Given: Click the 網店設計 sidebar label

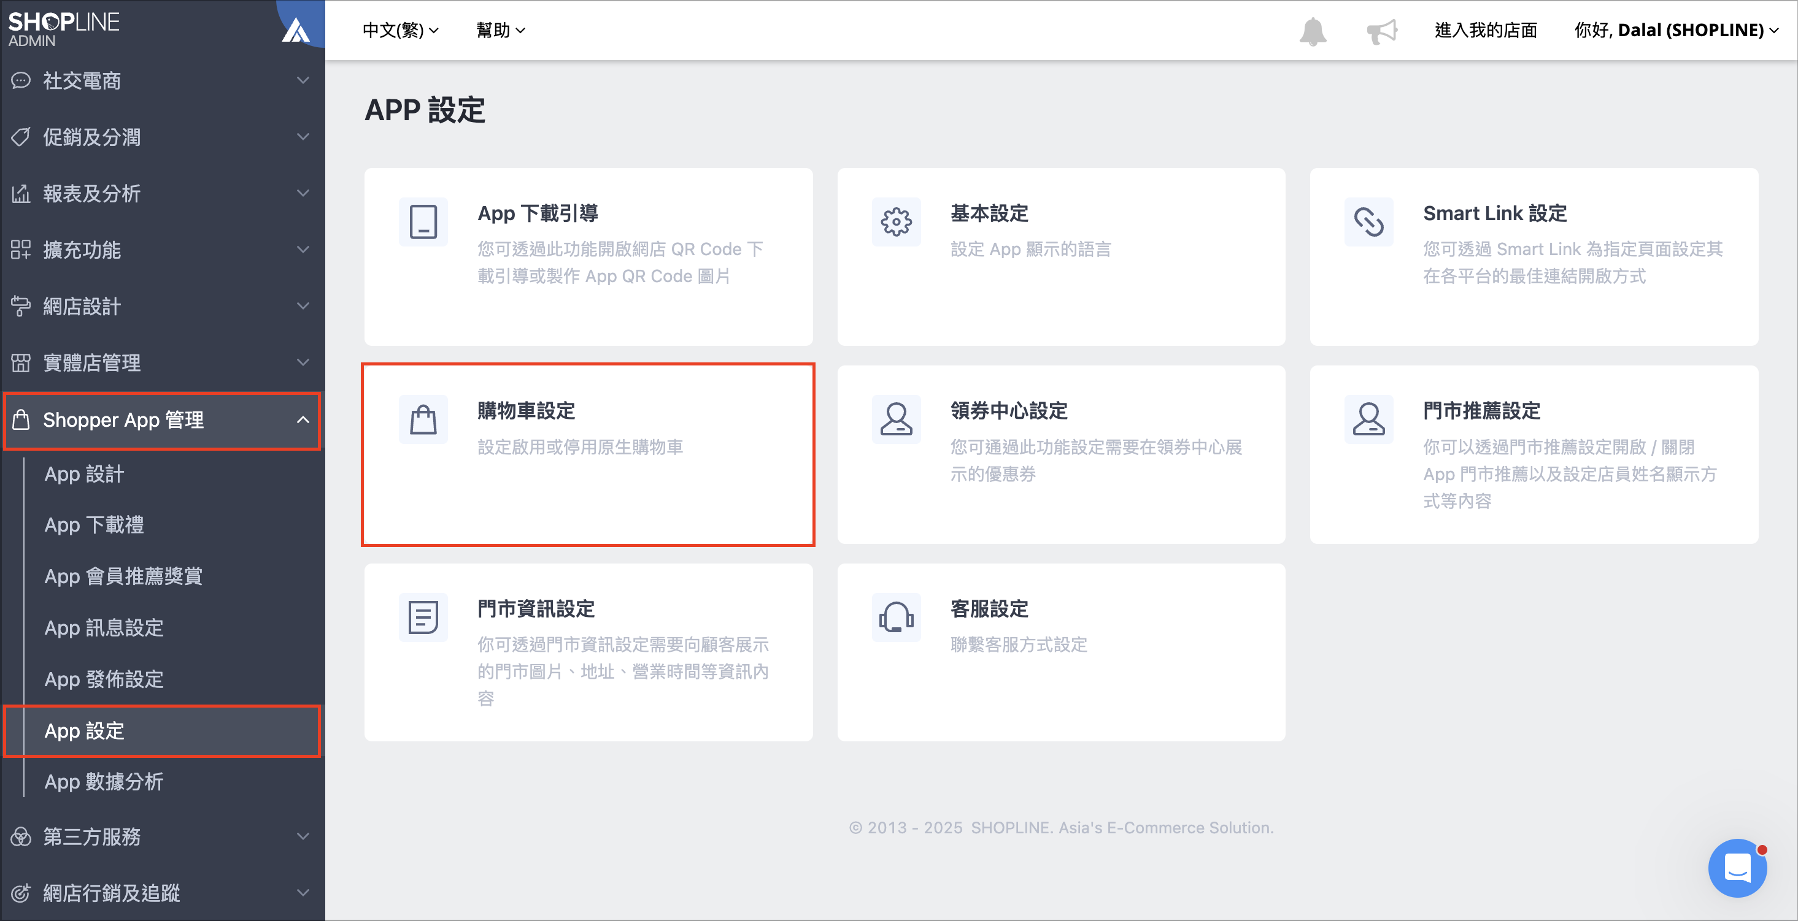Looking at the screenshot, I should [82, 307].
